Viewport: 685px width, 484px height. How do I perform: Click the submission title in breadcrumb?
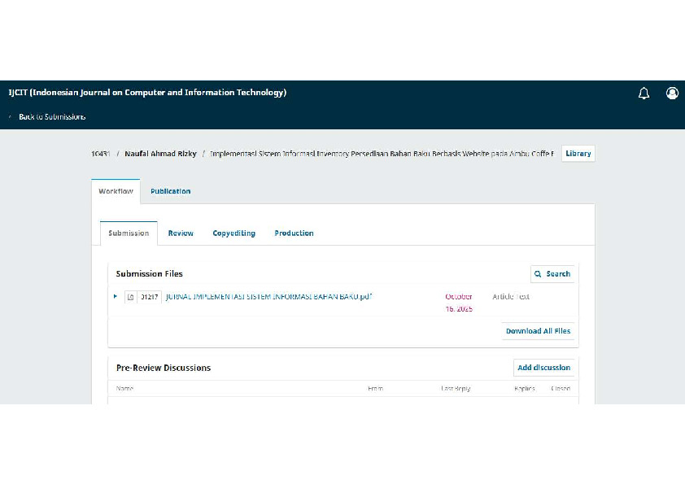(x=382, y=153)
